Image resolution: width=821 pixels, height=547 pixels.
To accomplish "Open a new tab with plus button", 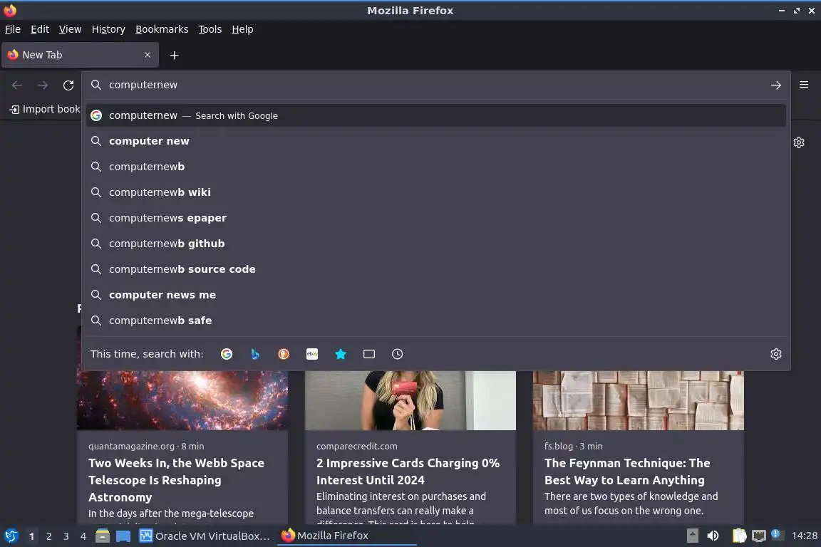I will pos(175,55).
